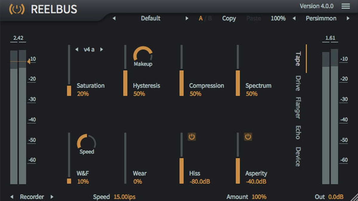Click the Saturation vertical slider
This screenshot has height=201, width=358.
(69, 70)
